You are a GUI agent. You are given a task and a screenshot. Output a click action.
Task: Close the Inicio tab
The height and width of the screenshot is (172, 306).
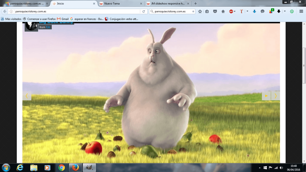(94, 4)
